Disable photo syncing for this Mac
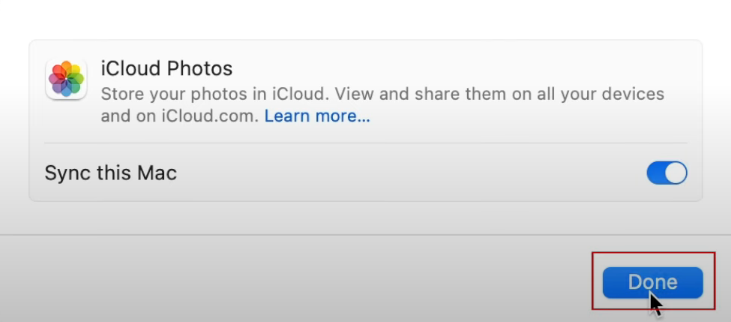The image size is (731, 322). pyautogui.click(x=667, y=173)
